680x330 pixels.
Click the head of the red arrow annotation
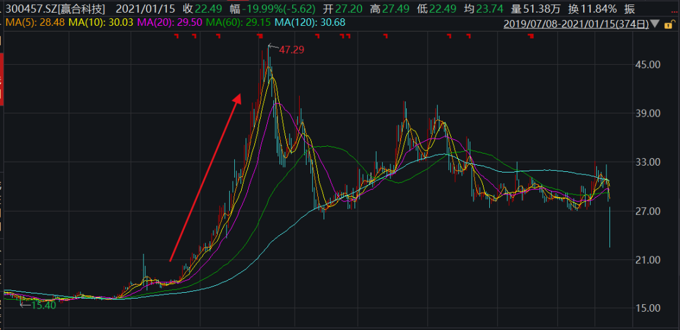238,98
